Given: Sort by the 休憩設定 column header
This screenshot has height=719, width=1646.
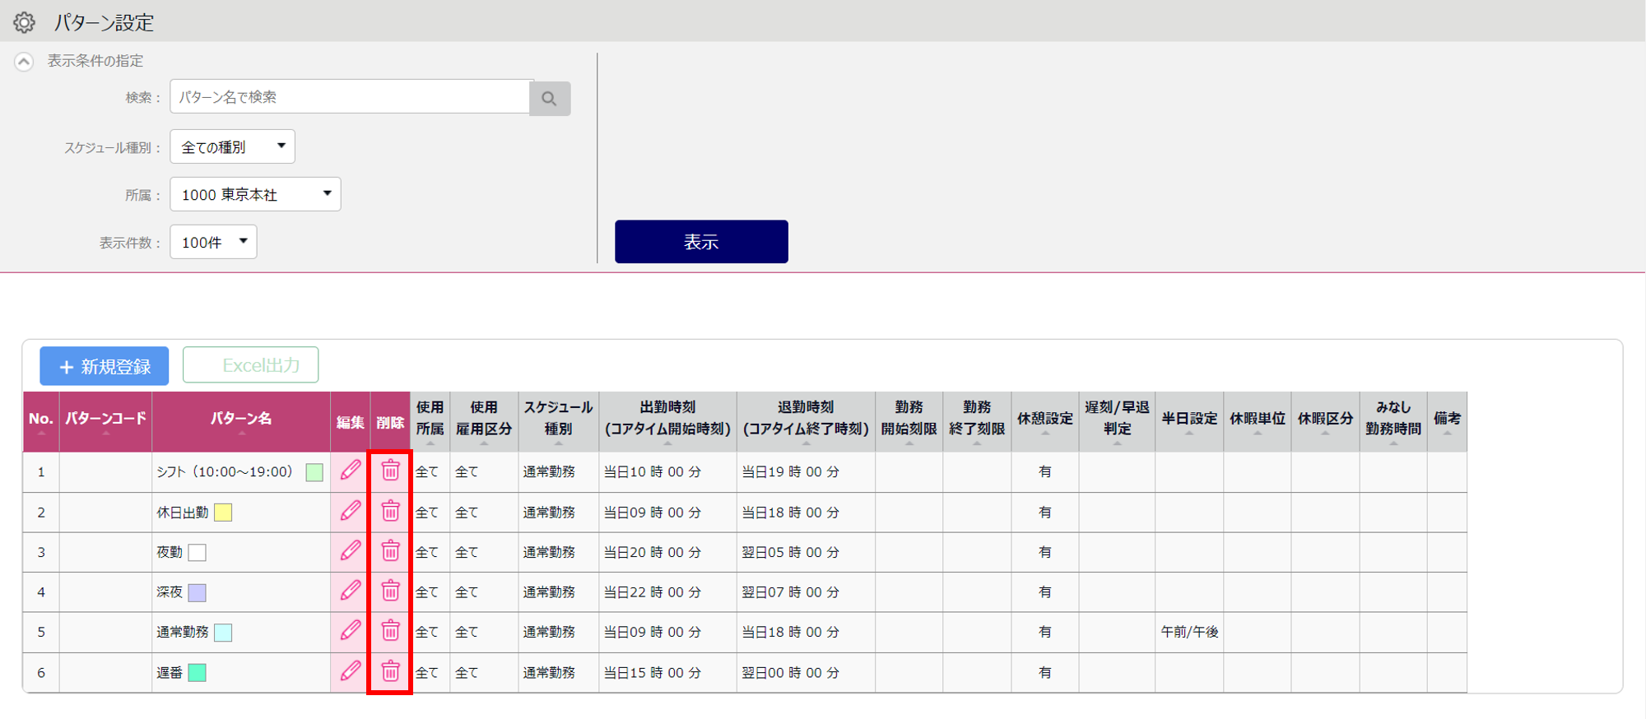Looking at the screenshot, I should (x=1045, y=421).
